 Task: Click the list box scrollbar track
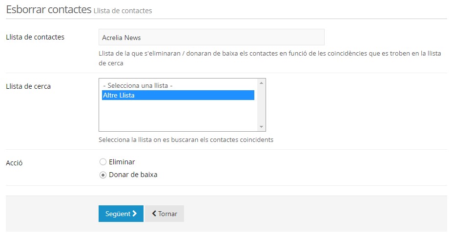coord(262,105)
